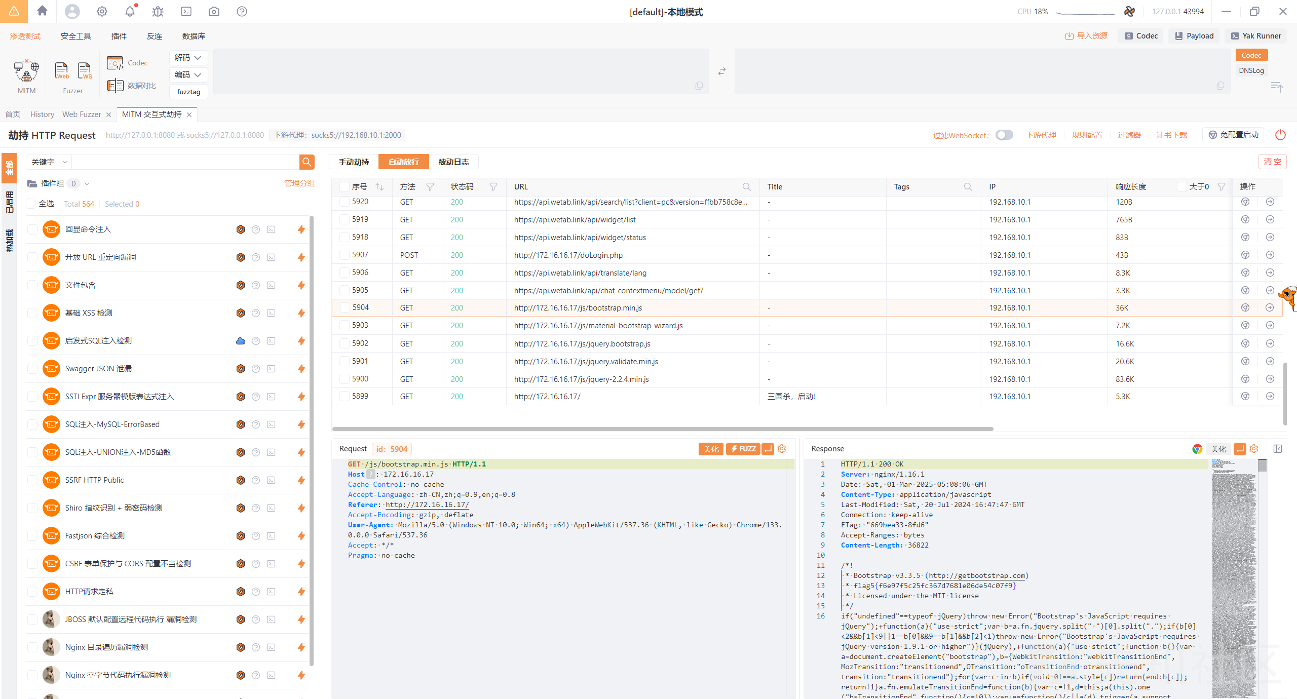This screenshot has height=699, width=1297.
Task: Open the 安全工具 menu
Action: coord(76,36)
